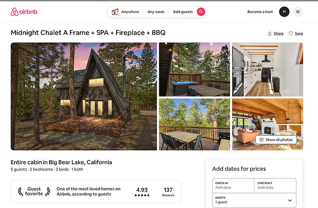Click the small house icon in search bar

tap(115, 11)
